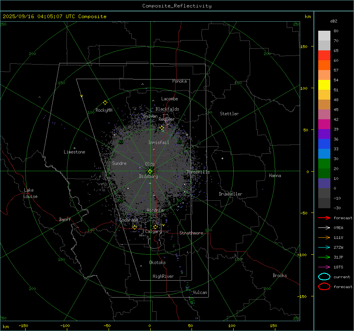Pick the blue 36–33 dBZ swatch
354x331 pixels.
pos(324,144)
